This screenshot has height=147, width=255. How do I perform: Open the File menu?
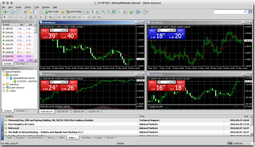4,7
